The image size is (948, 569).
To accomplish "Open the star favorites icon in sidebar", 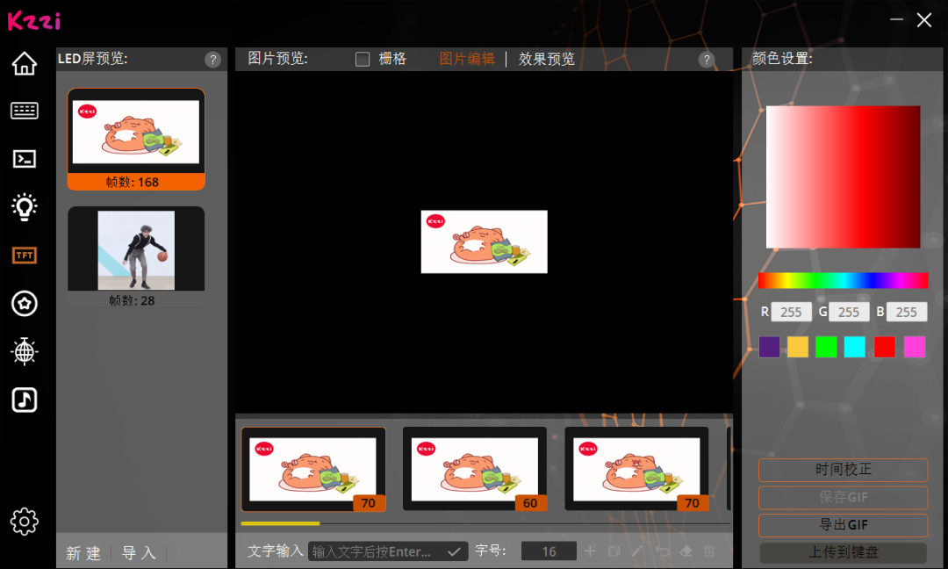I will (x=25, y=304).
